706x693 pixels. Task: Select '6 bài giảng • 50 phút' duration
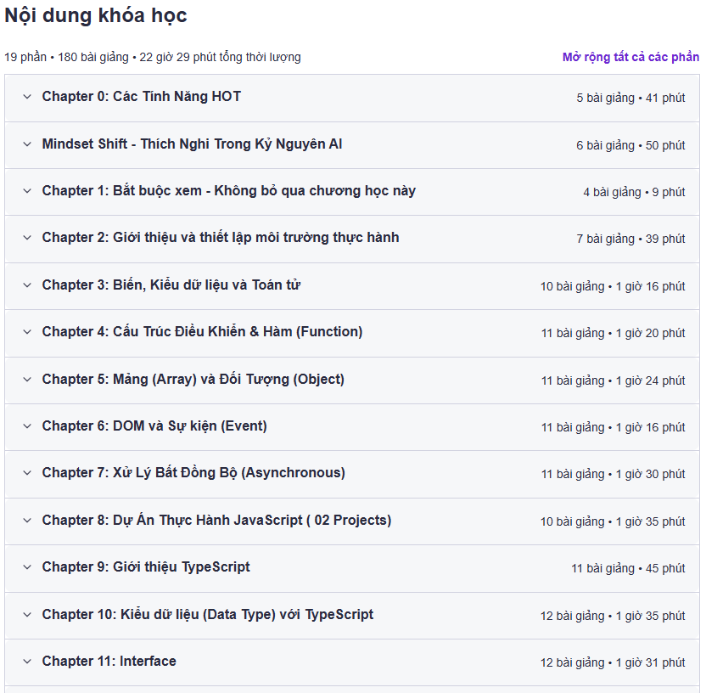(630, 145)
